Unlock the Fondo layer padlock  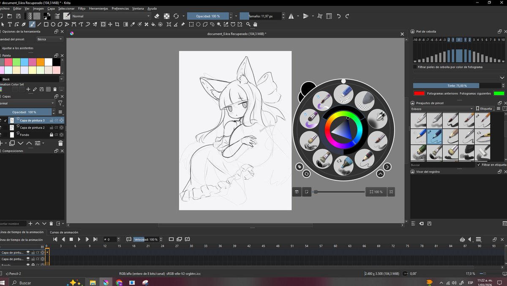point(51,135)
